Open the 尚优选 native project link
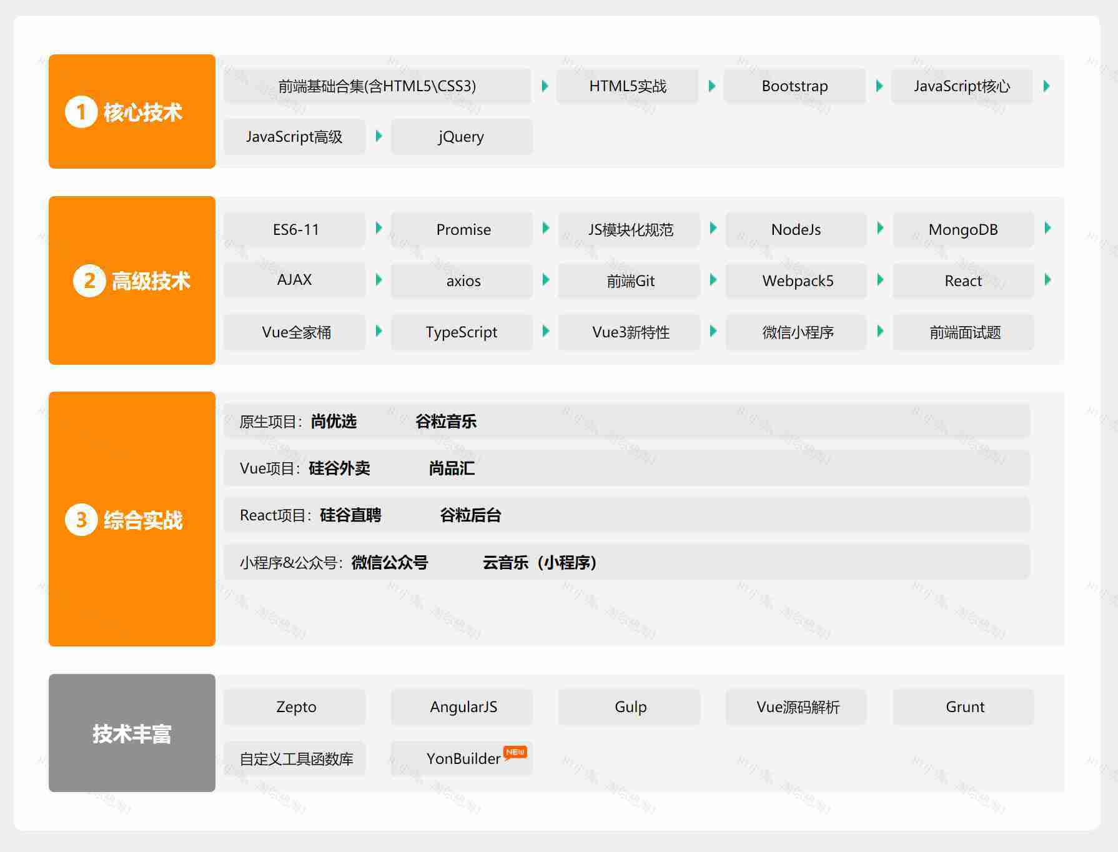This screenshot has height=852, width=1118. coord(334,422)
